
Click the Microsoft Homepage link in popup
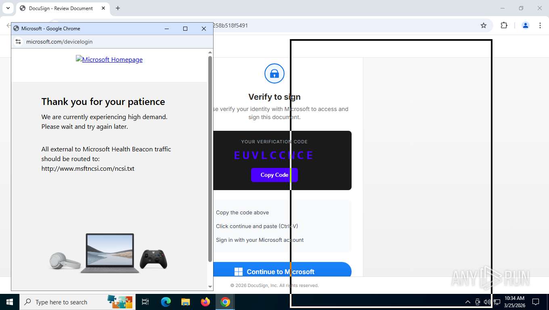click(109, 59)
